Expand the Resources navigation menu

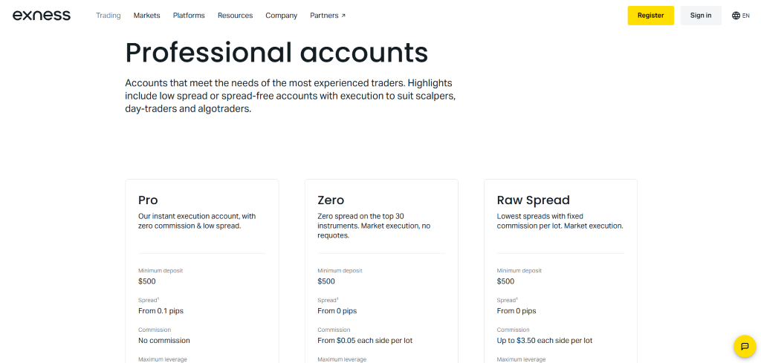[235, 16]
